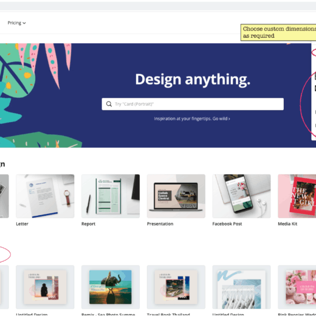Click the 'Letter' caption text
316x316 pixels.
(22, 224)
